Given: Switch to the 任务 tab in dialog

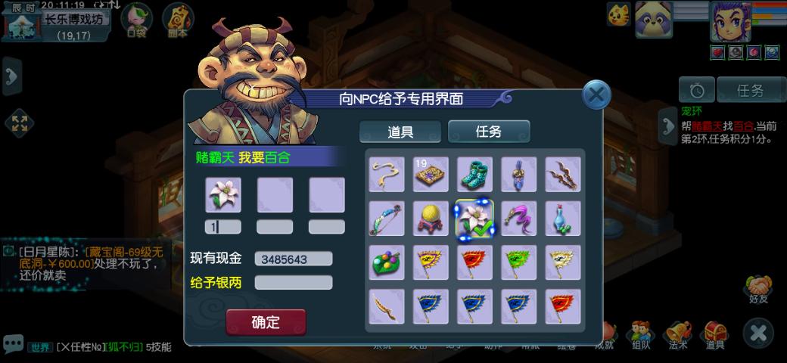Looking at the screenshot, I should tap(488, 132).
